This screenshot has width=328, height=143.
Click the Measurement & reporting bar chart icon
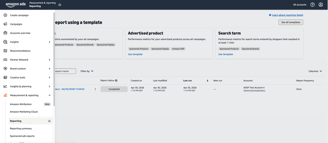(6, 95)
